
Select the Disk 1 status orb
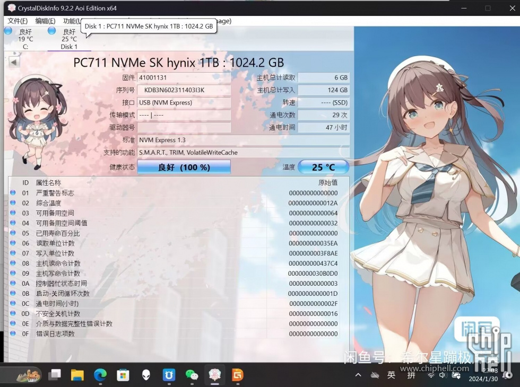[x=52, y=31]
